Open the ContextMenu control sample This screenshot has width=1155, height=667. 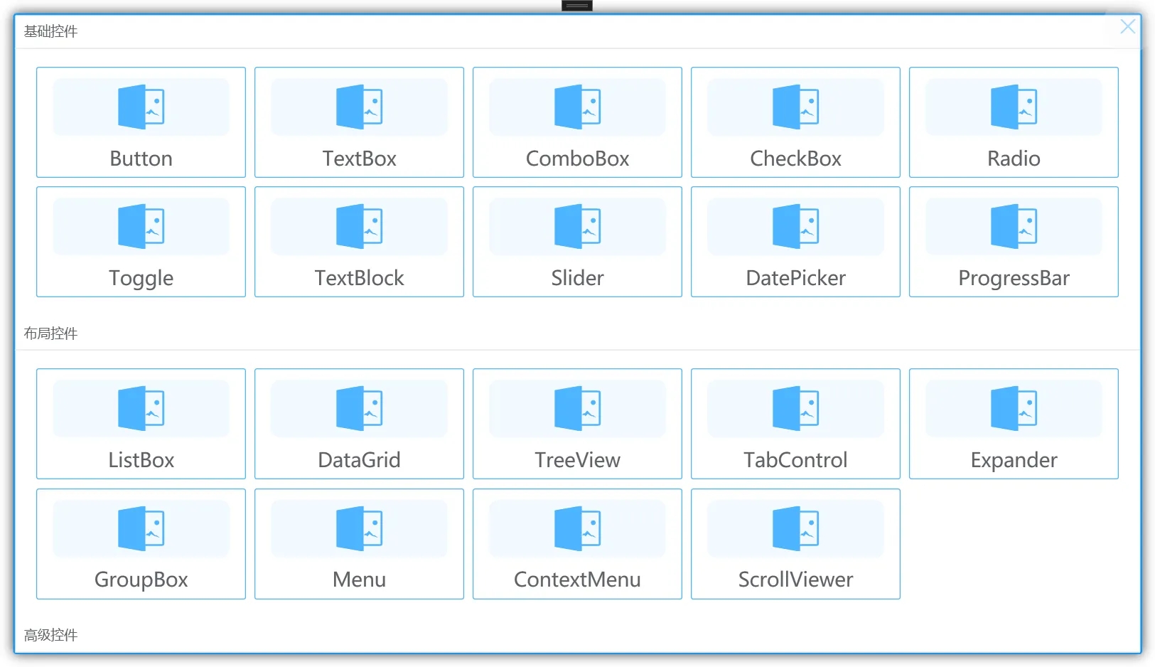(576, 544)
